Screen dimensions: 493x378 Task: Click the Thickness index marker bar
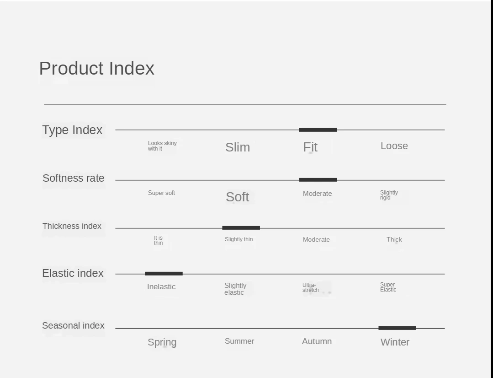[241, 228]
